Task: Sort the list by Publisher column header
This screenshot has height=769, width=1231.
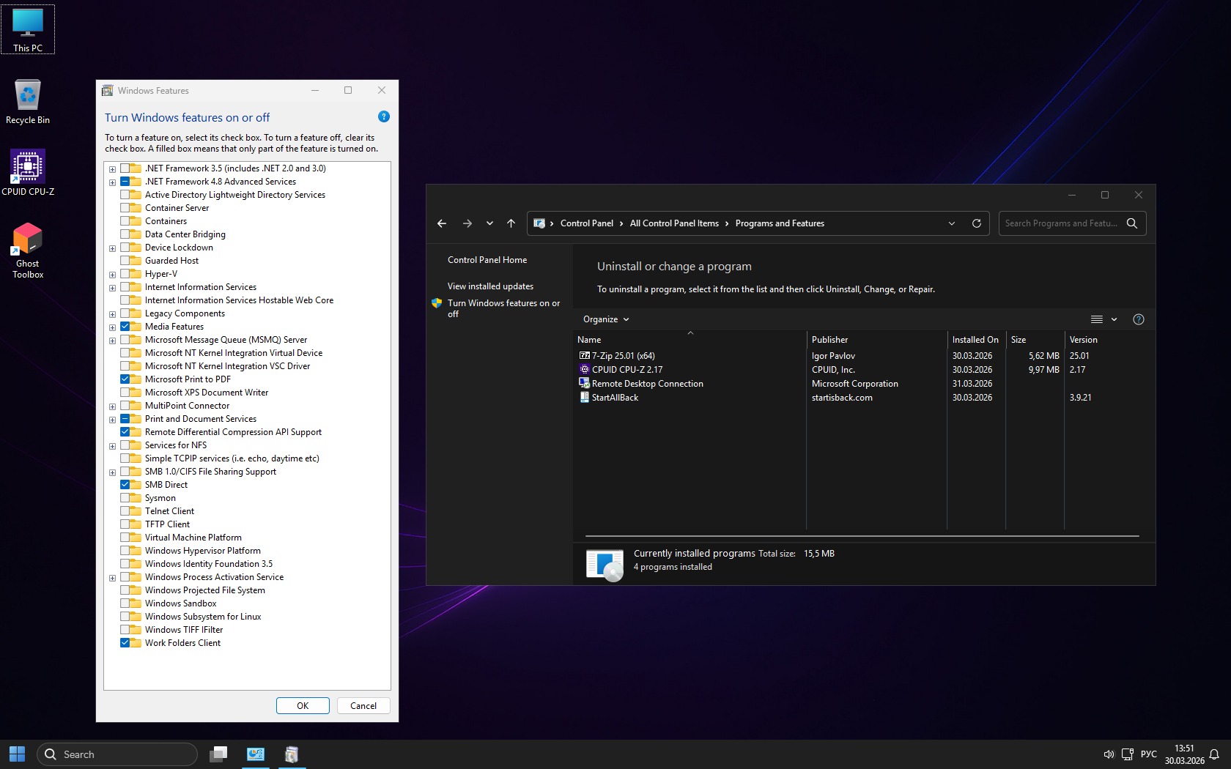Action: [x=829, y=340]
